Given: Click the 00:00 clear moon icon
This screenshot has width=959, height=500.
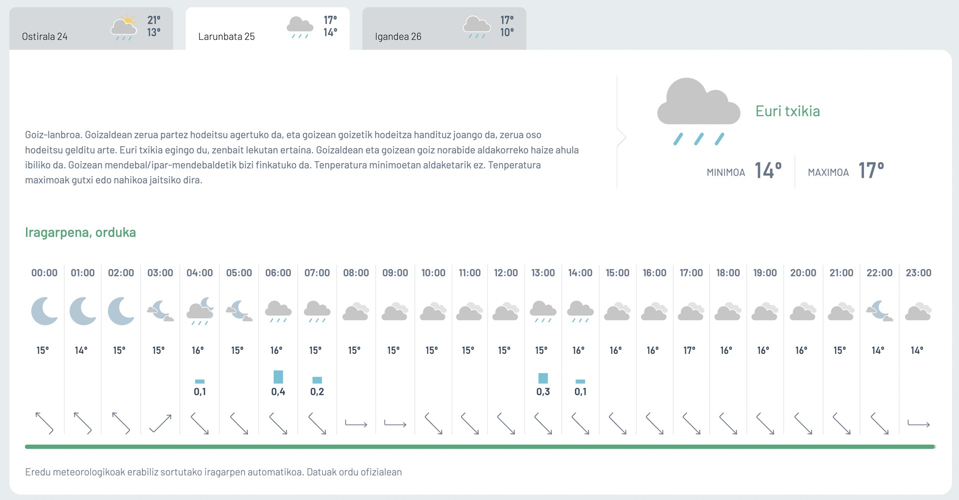Looking at the screenshot, I should [44, 311].
